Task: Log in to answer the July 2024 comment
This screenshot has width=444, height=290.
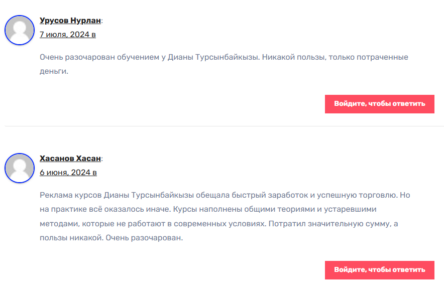Action: 379,104
